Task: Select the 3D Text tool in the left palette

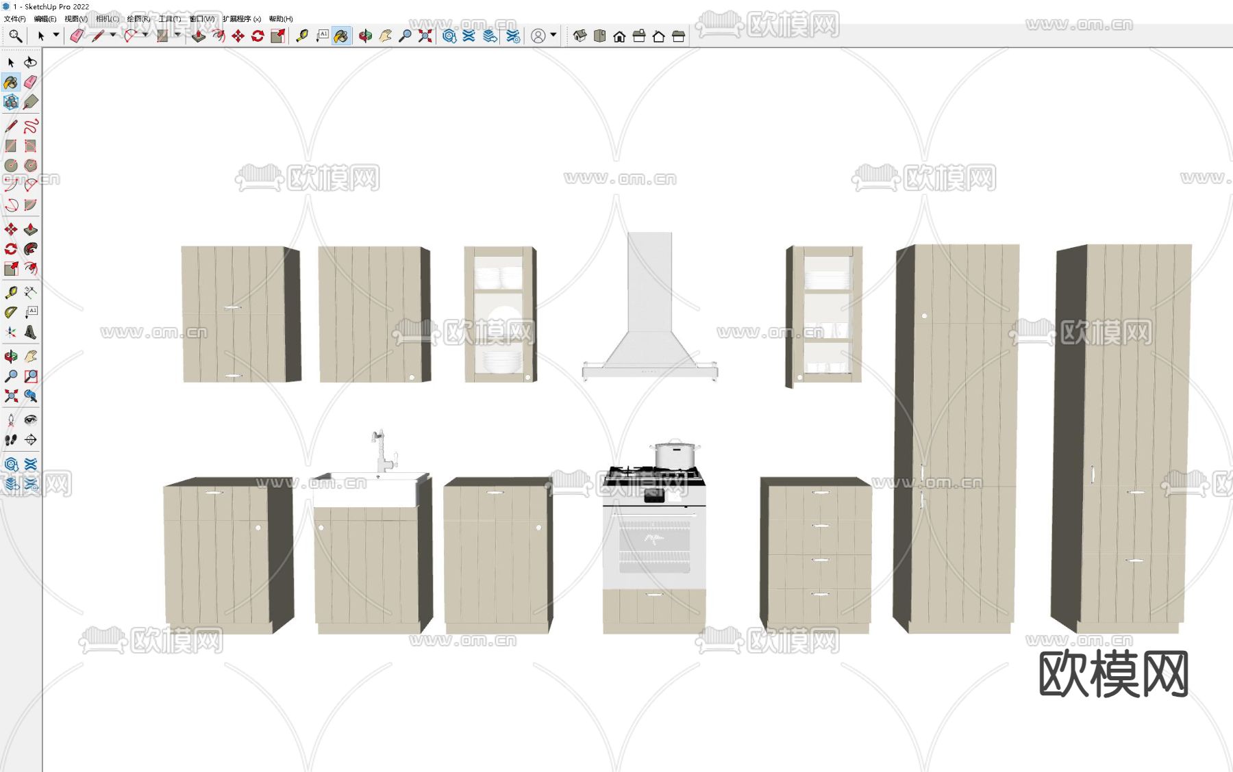Action: (x=30, y=332)
